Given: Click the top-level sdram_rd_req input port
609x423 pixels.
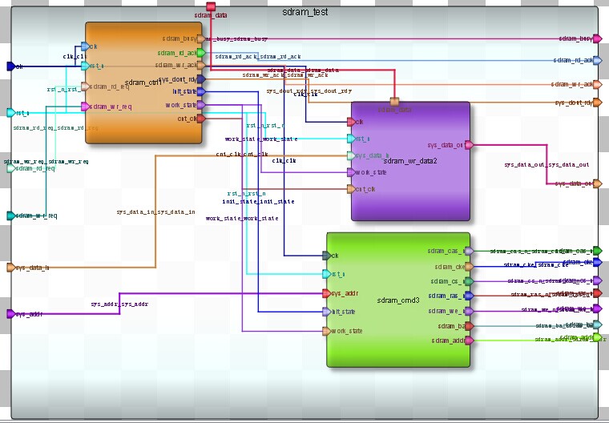Looking at the screenshot, I should [11, 168].
